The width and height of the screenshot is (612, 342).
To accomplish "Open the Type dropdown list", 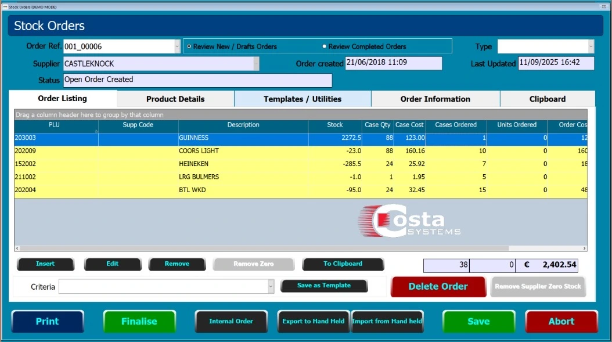I will [x=591, y=46].
